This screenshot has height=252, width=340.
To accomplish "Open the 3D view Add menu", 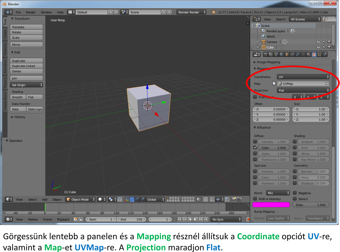I will pos(45,199).
